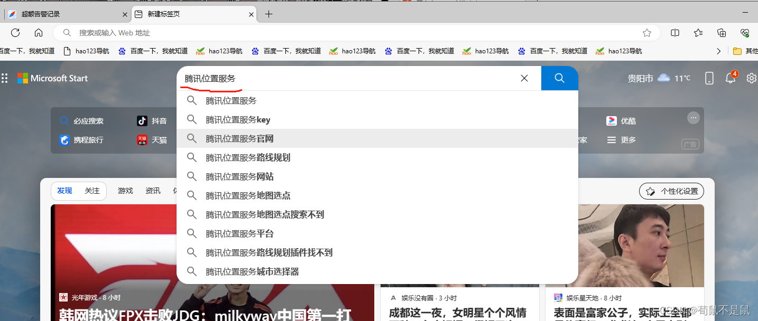Open the 贵阳市 weather widget
This screenshot has width=758, height=321.
[x=659, y=78]
